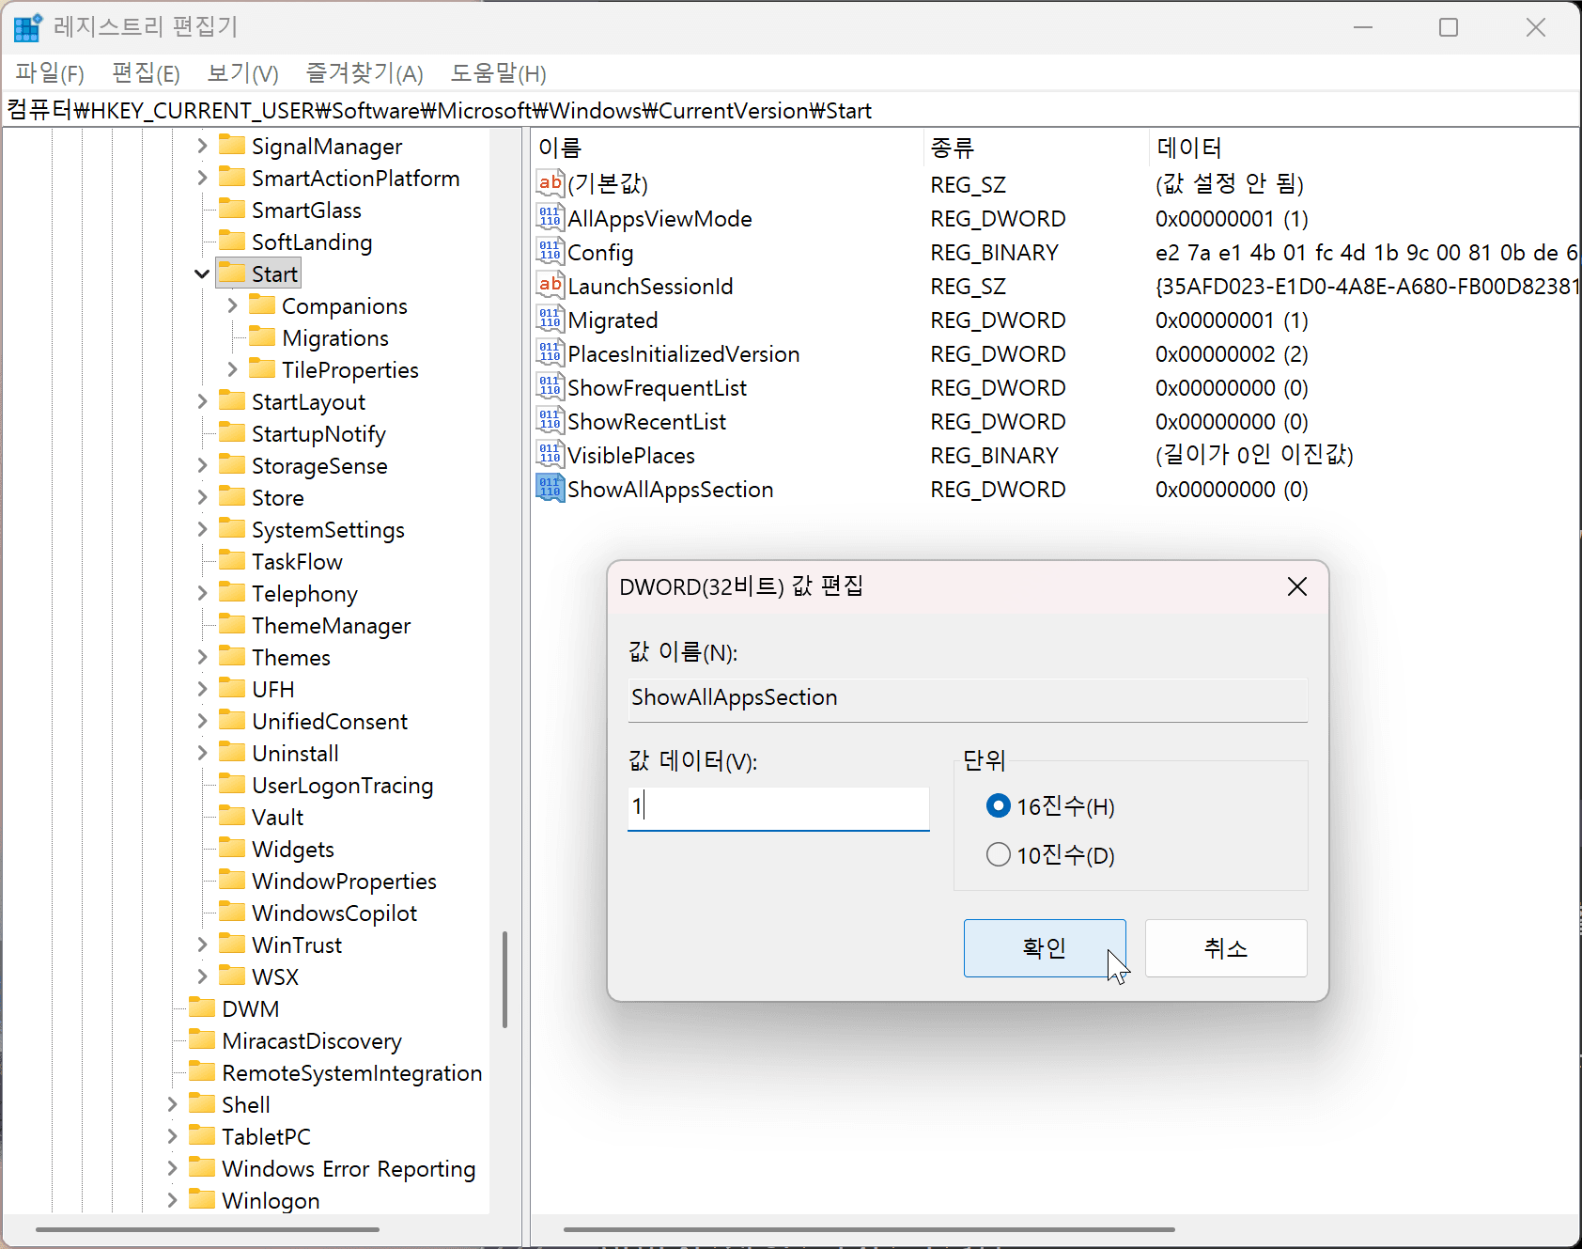Select the (기본값) default string value icon

point(551,183)
